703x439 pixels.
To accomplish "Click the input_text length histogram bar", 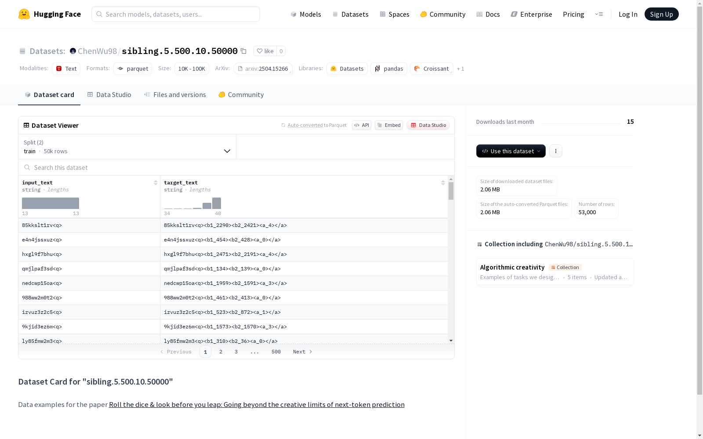I will click(51, 203).
